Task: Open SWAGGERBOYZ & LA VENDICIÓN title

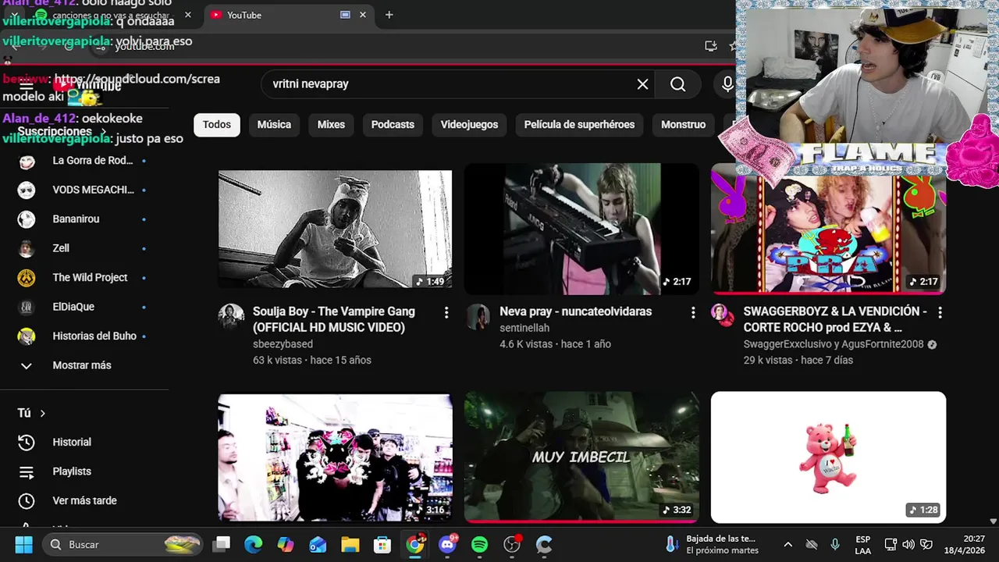Action: point(835,319)
